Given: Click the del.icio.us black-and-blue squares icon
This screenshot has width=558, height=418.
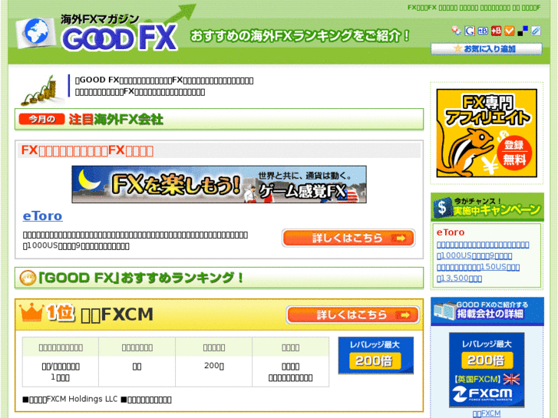Looking at the screenshot, I should 523,31.
